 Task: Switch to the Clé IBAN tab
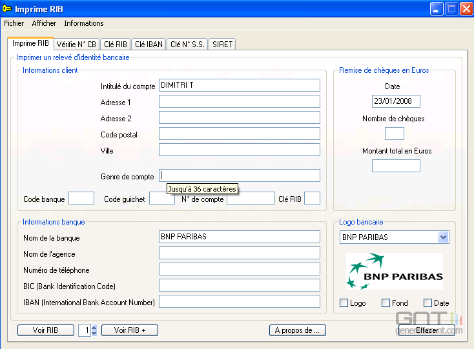click(x=149, y=45)
